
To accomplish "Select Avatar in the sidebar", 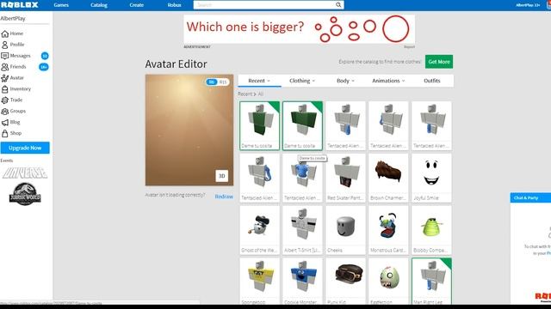I will tap(13, 78).
